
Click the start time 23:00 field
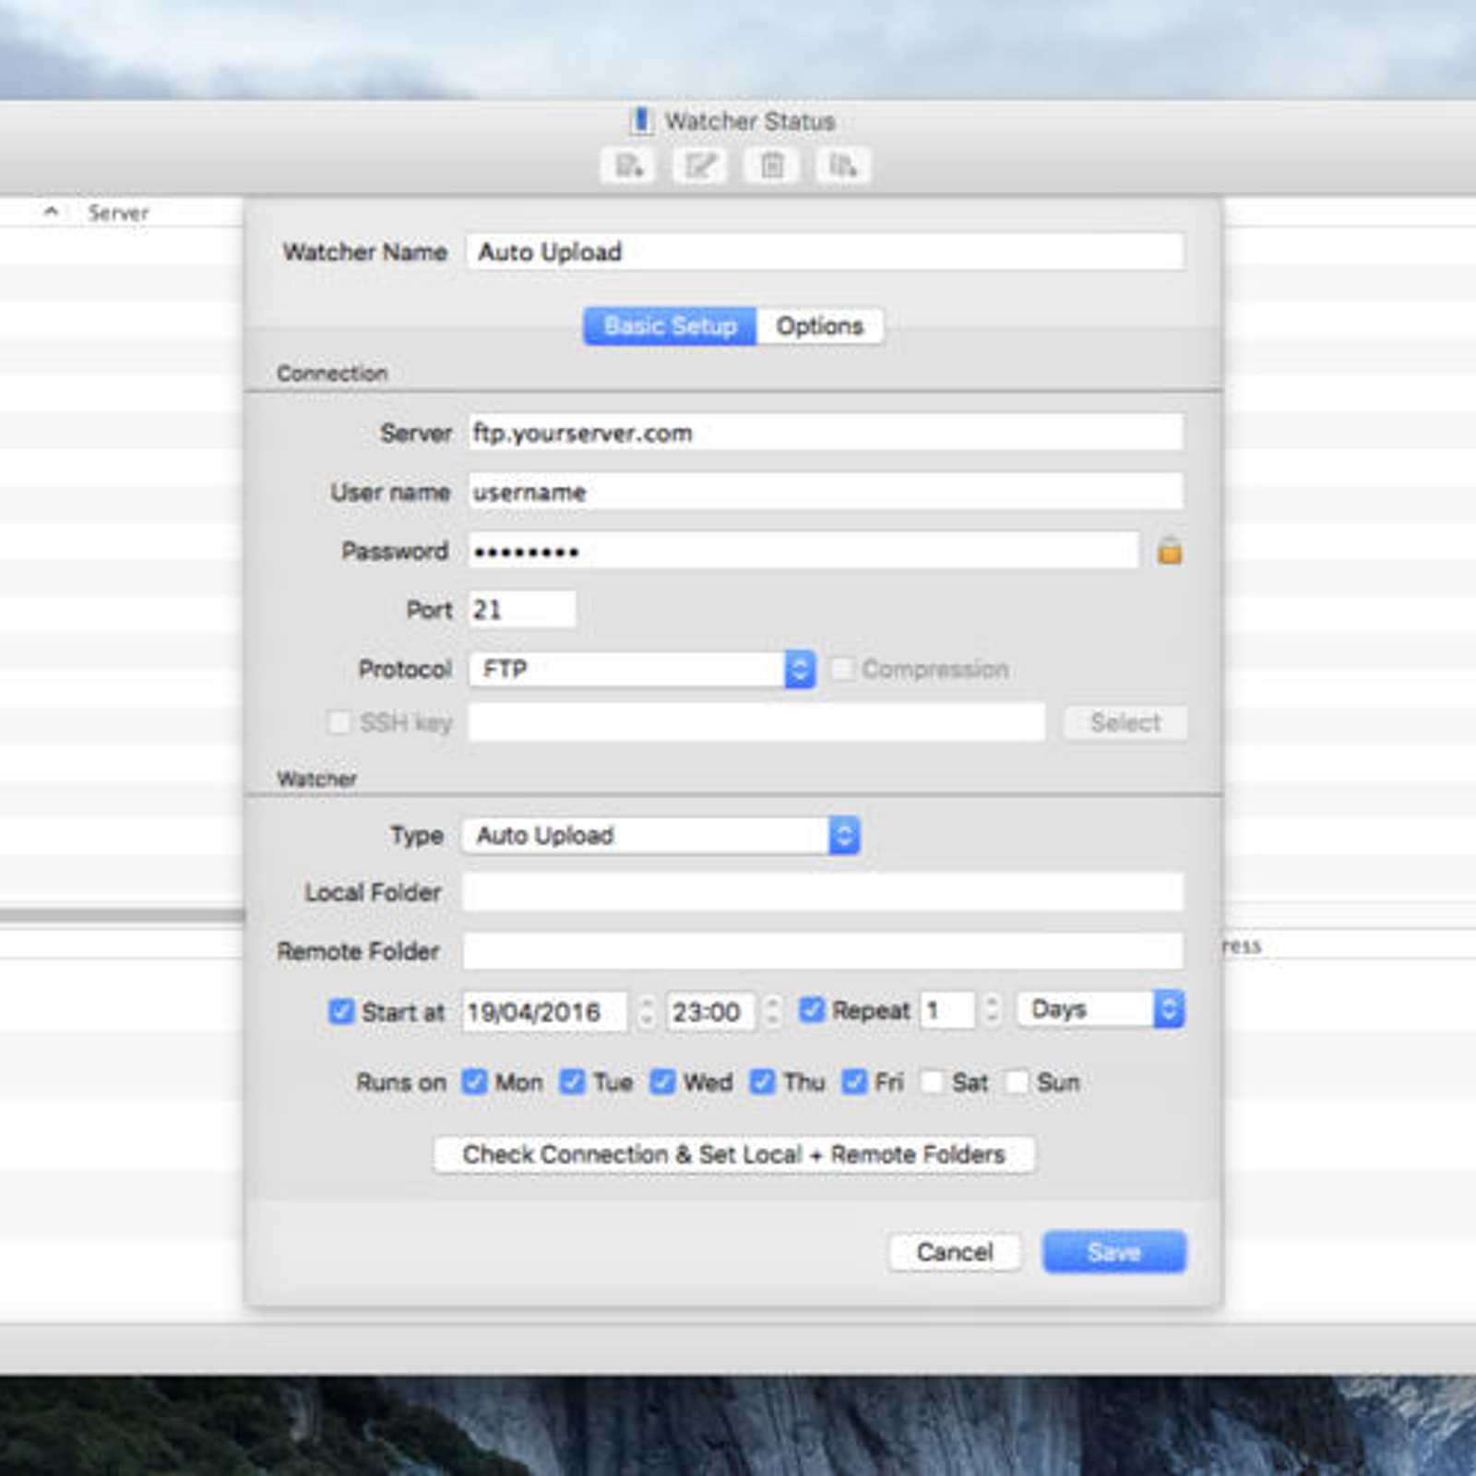711,1011
